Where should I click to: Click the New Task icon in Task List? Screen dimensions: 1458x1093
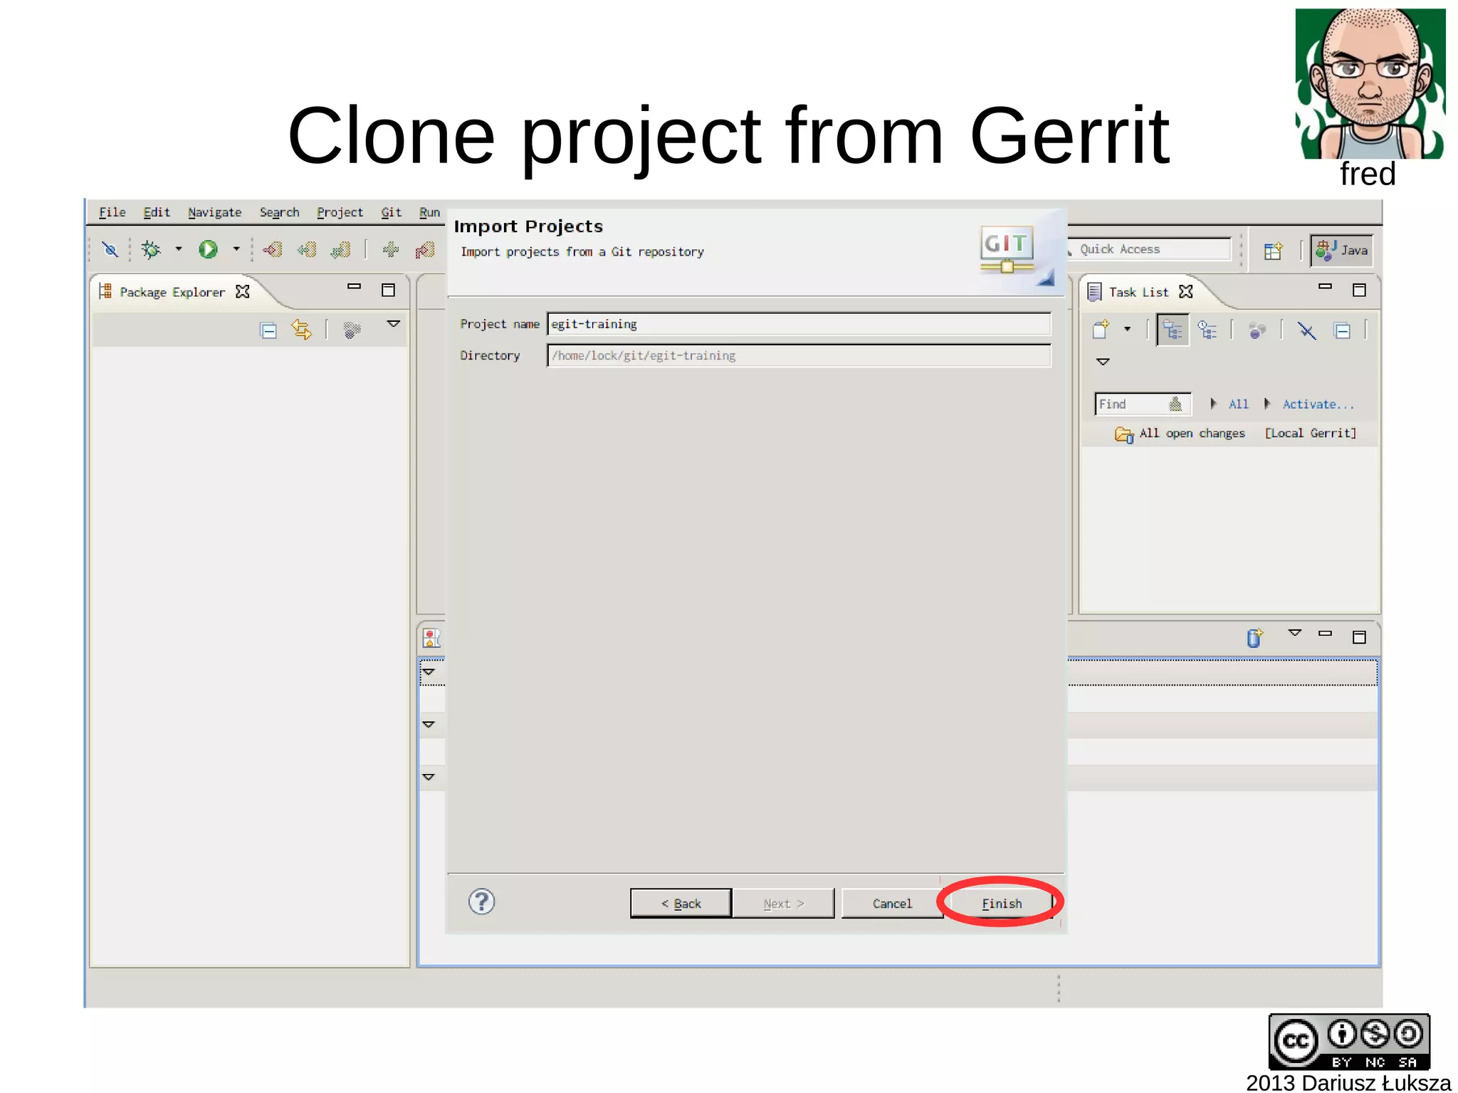(x=1101, y=330)
